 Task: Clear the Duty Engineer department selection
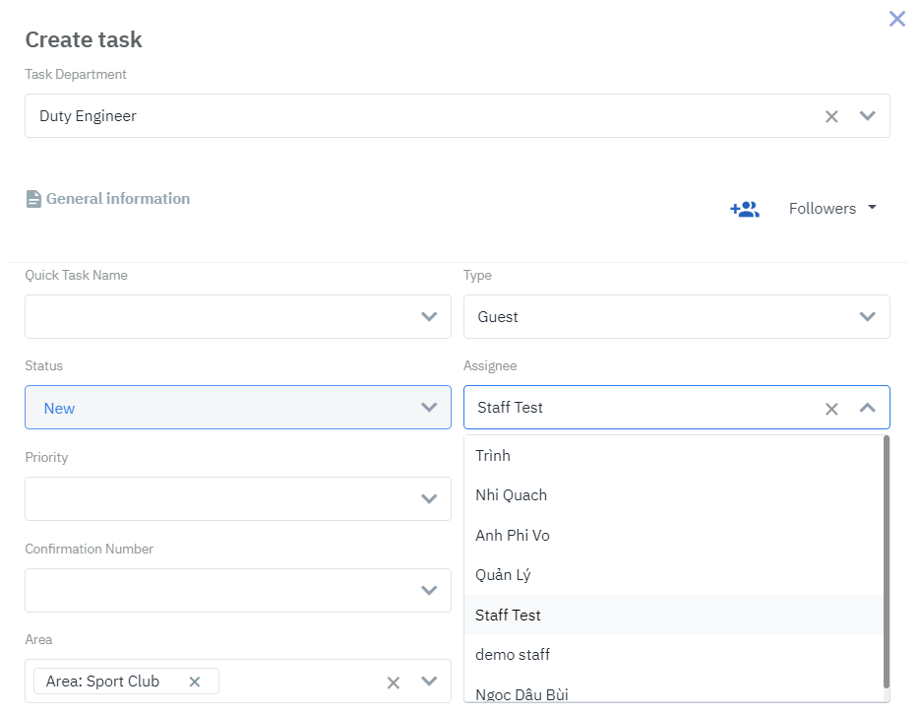point(831,116)
